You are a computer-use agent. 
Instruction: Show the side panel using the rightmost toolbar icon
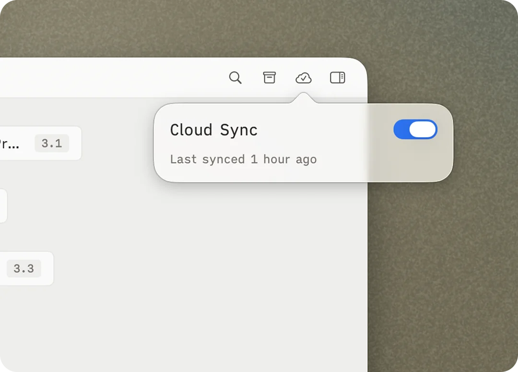pos(338,78)
